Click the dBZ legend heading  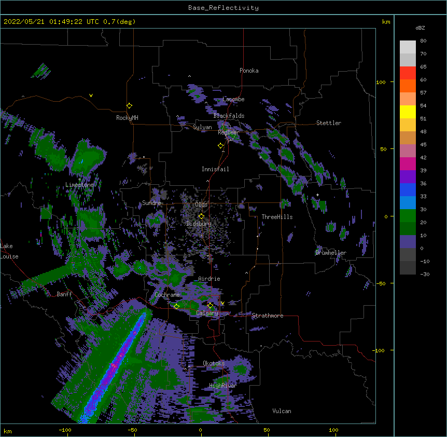pyautogui.click(x=420, y=28)
